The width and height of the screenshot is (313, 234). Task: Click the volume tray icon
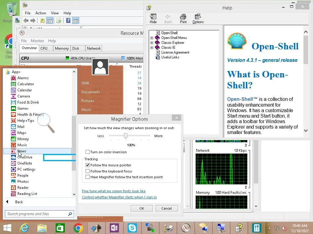click(284, 228)
